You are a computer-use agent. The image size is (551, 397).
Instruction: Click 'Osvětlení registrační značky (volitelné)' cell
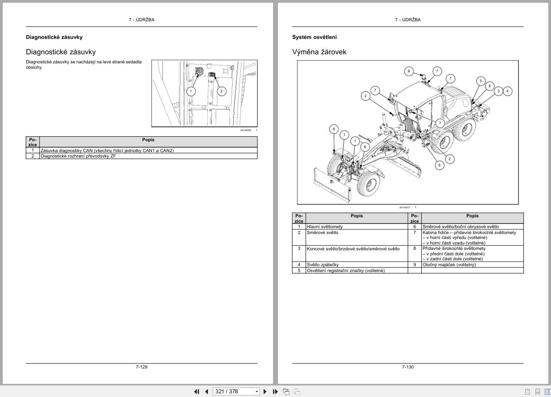tap(357, 270)
